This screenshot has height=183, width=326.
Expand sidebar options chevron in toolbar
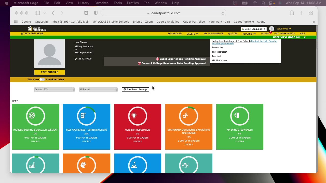tap(44, 13)
